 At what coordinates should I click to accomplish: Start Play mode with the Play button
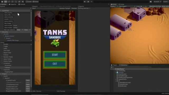(85, 2)
